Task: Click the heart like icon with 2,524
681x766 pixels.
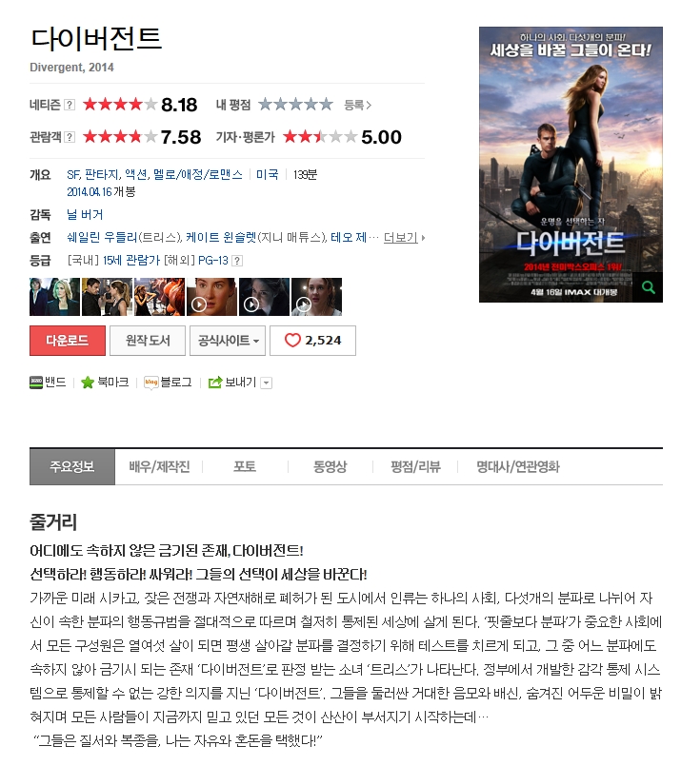Action: pyautogui.click(x=292, y=340)
